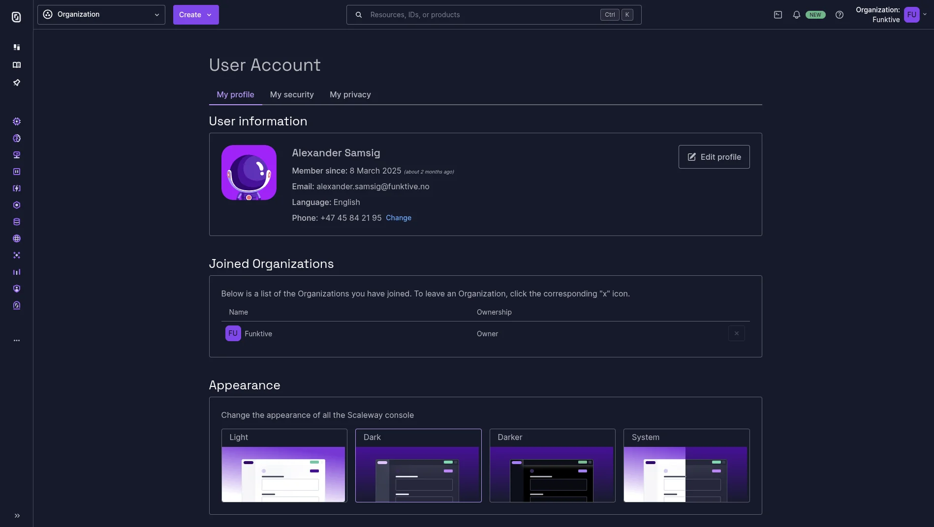Expand the sidebar with double-chevron icon
Viewport: 934px width, 527px height.
click(x=17, y=516)
